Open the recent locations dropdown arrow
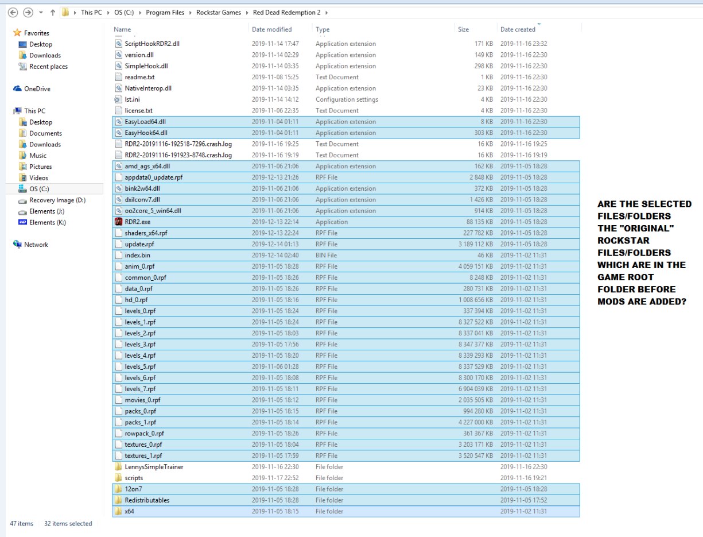The image size is (703, 537). 41,13
